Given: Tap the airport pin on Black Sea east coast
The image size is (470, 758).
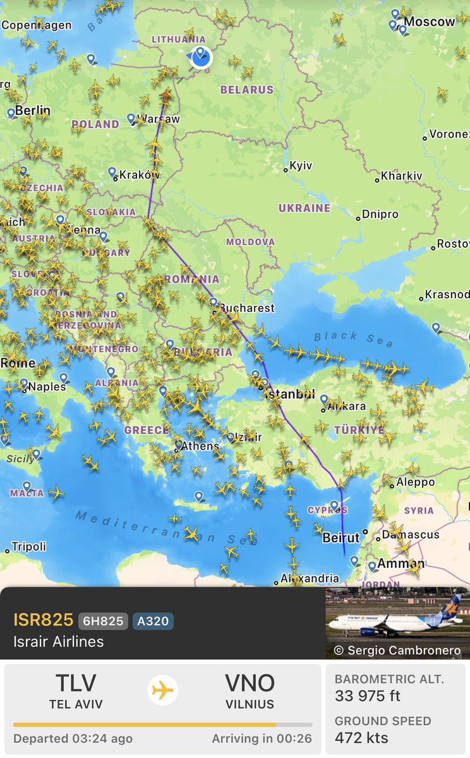Looking at the screenshot, I should point(436,327).
